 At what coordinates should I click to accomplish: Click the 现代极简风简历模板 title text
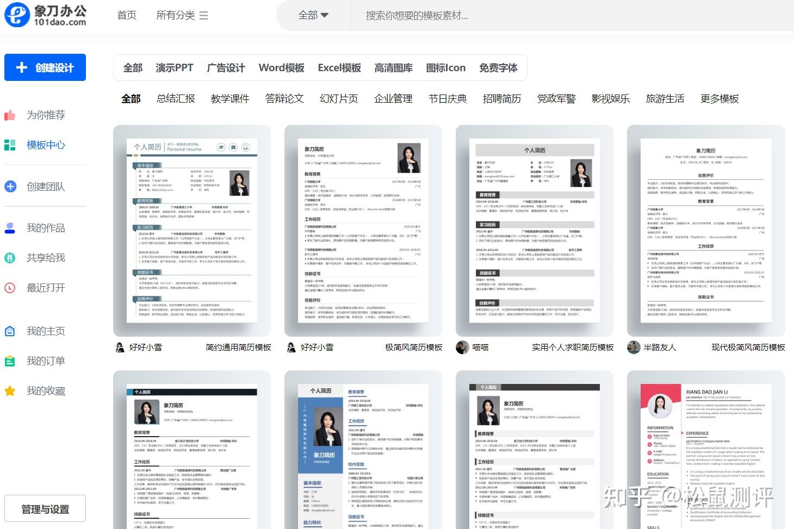(x=748, y=348)
